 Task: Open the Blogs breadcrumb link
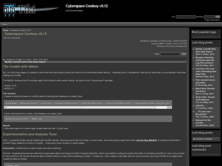[x=6, y=30]
